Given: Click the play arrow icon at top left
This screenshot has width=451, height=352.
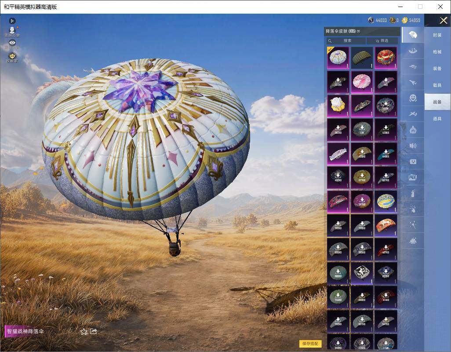Looking at the screenshot, I should click(12, 21).
